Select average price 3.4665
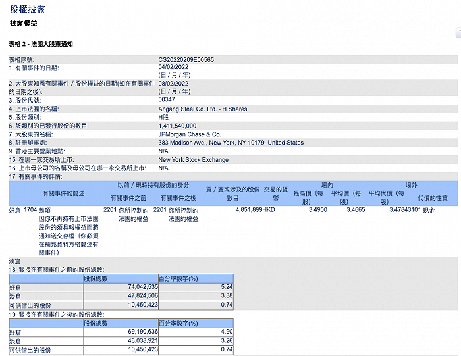The image size is (461, 356). pos(356,210)
